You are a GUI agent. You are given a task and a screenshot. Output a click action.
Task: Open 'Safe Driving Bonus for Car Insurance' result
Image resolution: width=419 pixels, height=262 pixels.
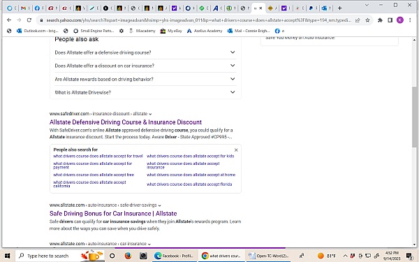[x=113, y=214]
